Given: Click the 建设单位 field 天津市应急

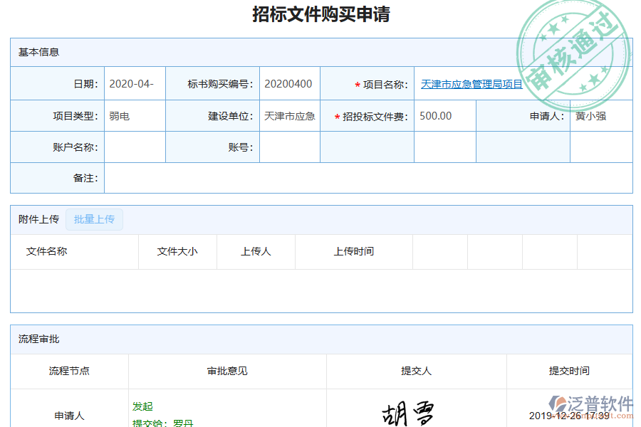Looking at the screenshot, I should [290, 115].
